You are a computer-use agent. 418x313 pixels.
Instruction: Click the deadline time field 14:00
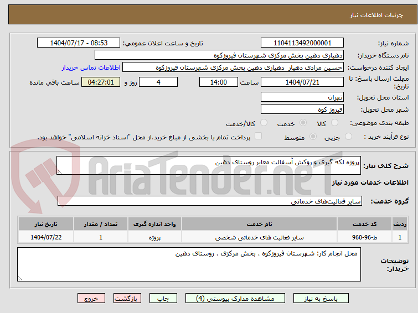tap(219, 82)
